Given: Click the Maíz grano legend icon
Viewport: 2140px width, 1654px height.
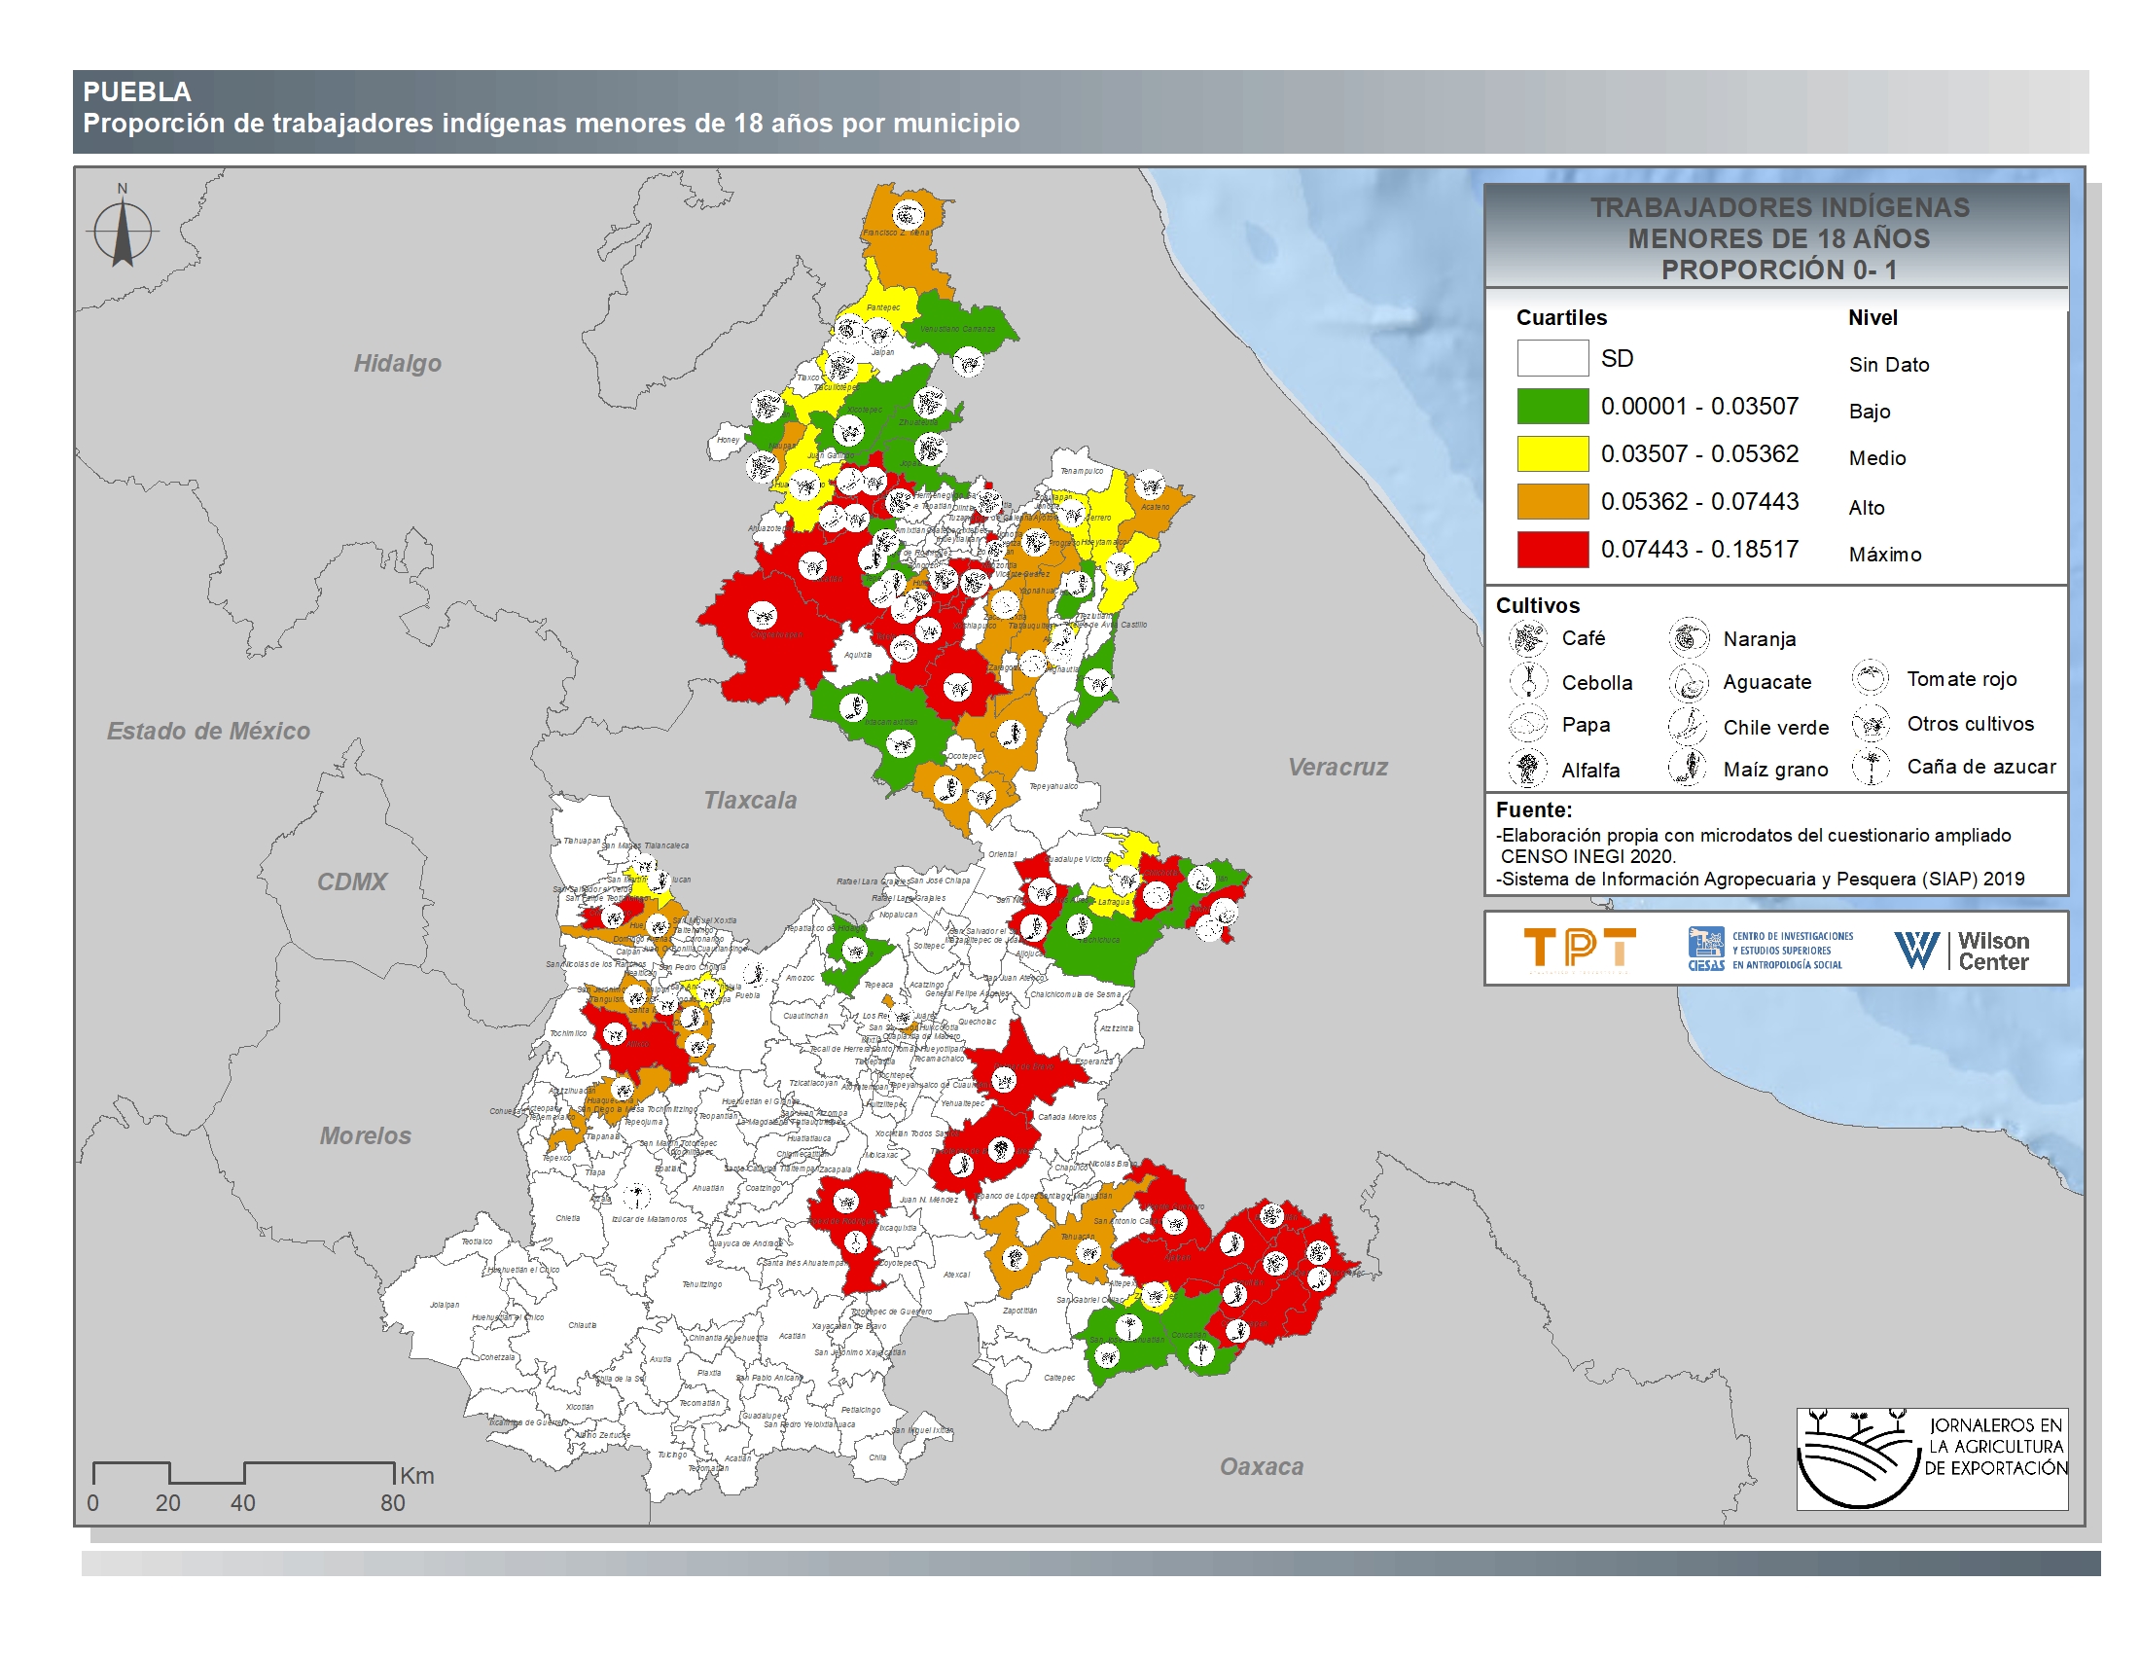Looking at the screenshot, I should 1689,769.
